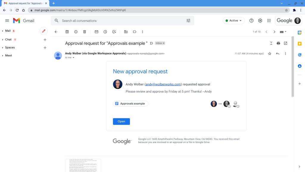This screenshot has height=172, width=305.
Task: Print the approval request email
Action: (x=278, y=43)
